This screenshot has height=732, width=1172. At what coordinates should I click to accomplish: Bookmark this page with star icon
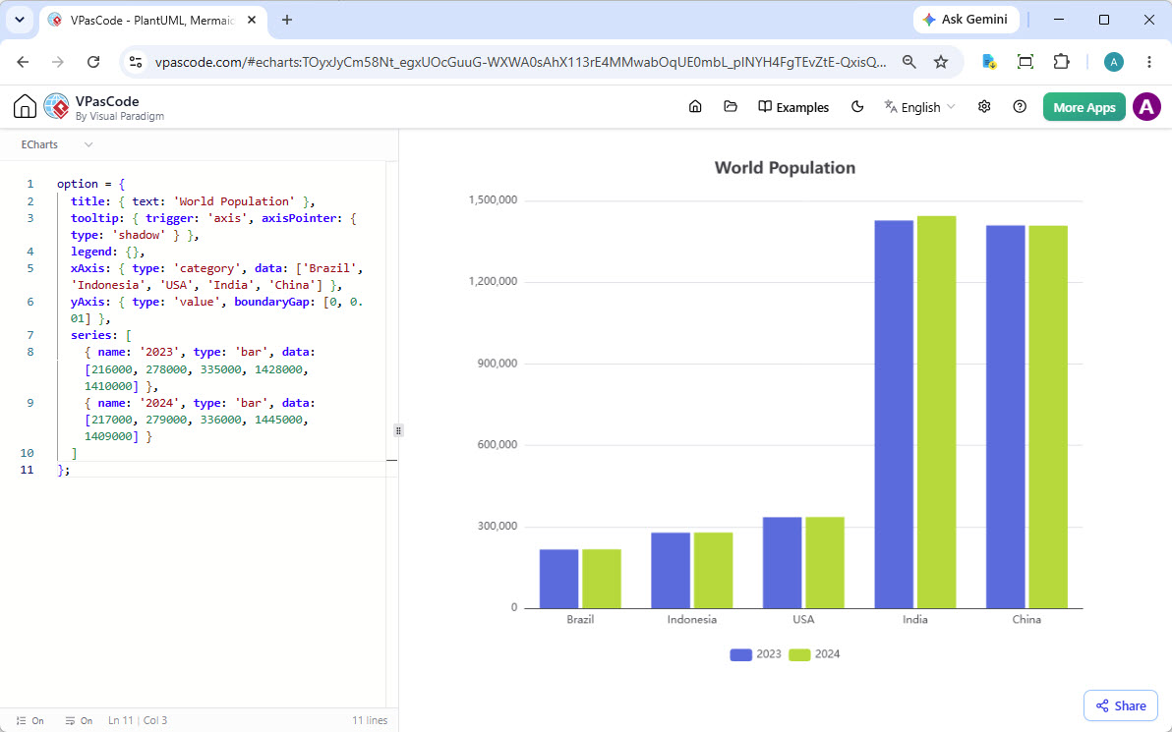click(x=941, y=62)
